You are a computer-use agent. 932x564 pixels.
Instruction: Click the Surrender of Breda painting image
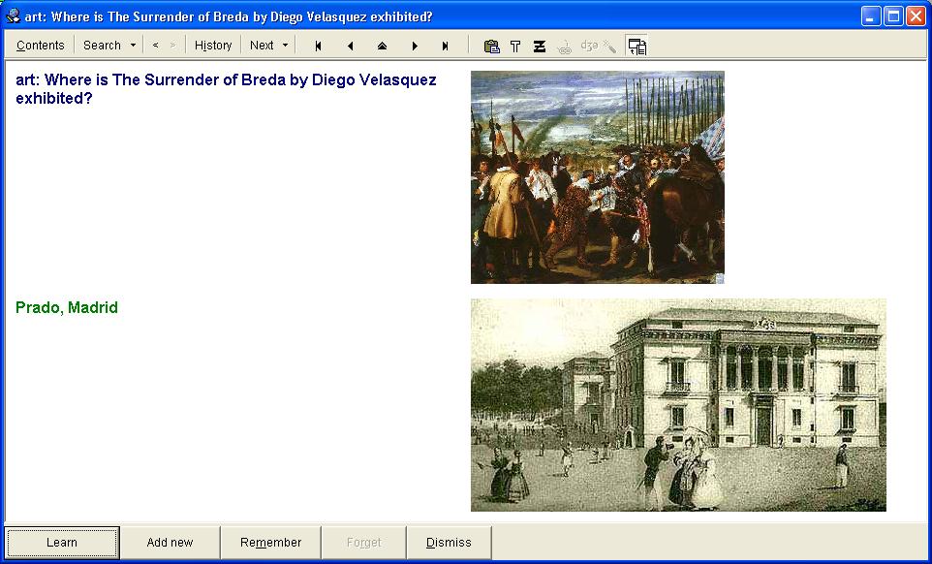[597, 177]
